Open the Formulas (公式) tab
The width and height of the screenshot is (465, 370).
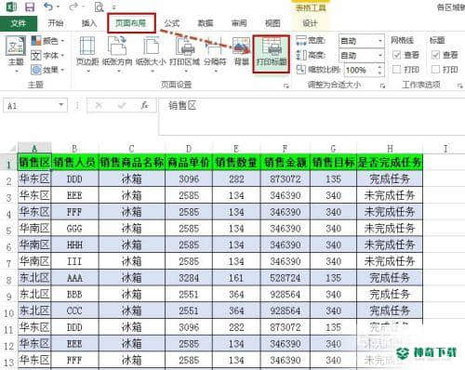point(172,23)
